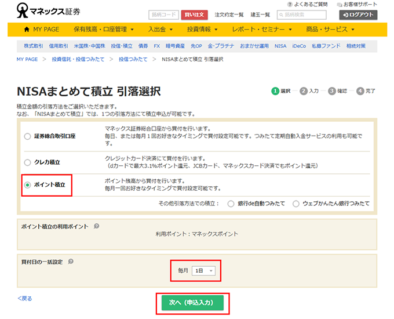Go to 金・プラチナ in sub navigation
This screenshot has width=394, height=319.
click(221, 46)
